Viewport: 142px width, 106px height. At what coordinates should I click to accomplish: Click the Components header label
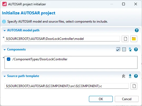click(16, 49)
